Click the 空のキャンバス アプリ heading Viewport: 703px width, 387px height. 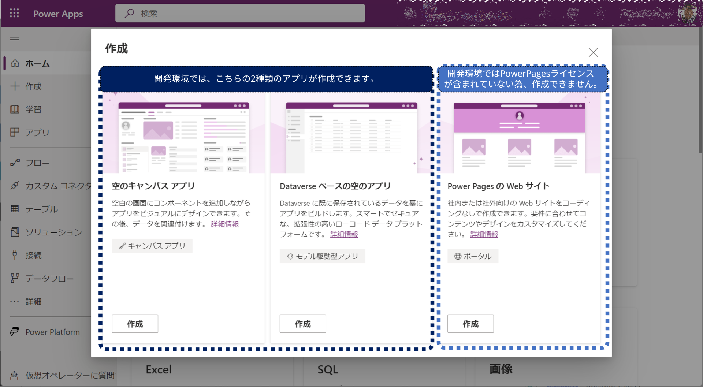(x=153, y=186)
